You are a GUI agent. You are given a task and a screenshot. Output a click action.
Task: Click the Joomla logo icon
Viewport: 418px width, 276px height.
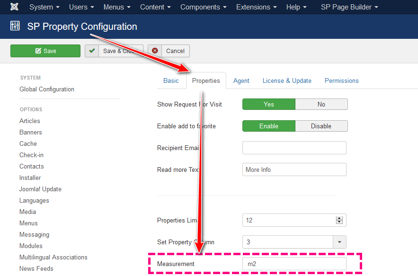coord(14,7)
